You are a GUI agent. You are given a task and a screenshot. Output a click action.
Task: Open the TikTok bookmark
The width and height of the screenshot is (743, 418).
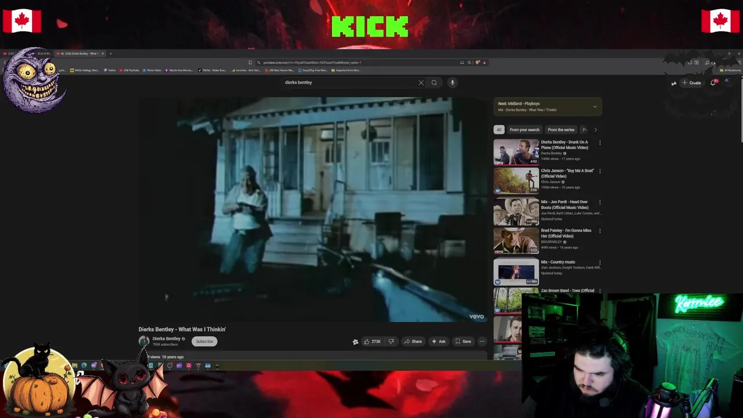coord(212,70)
